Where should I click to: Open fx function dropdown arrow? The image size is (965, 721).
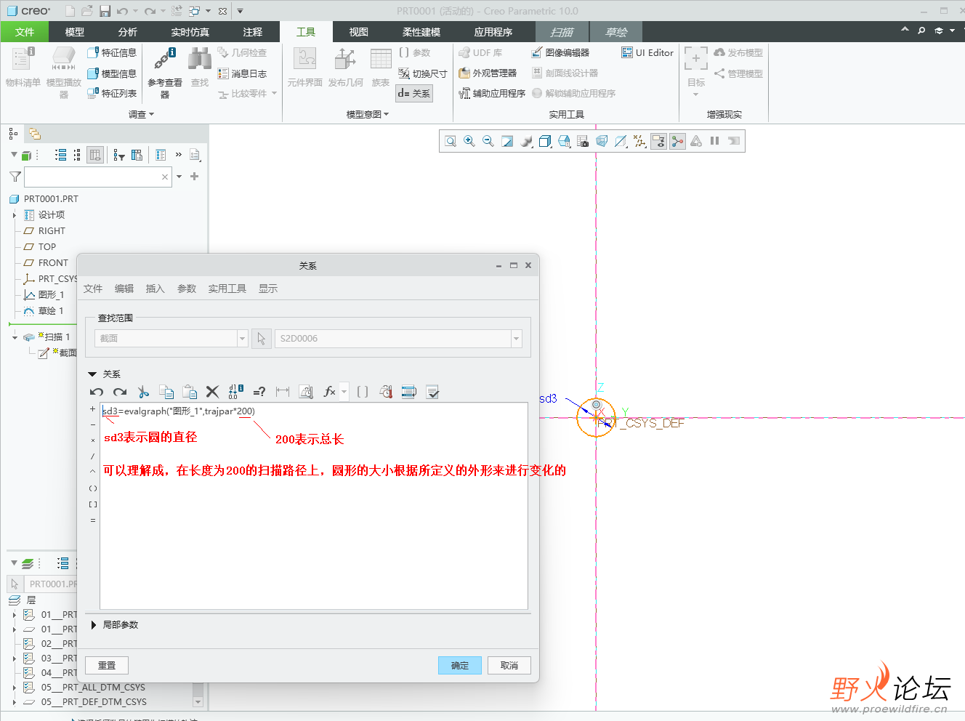(344, 392)
